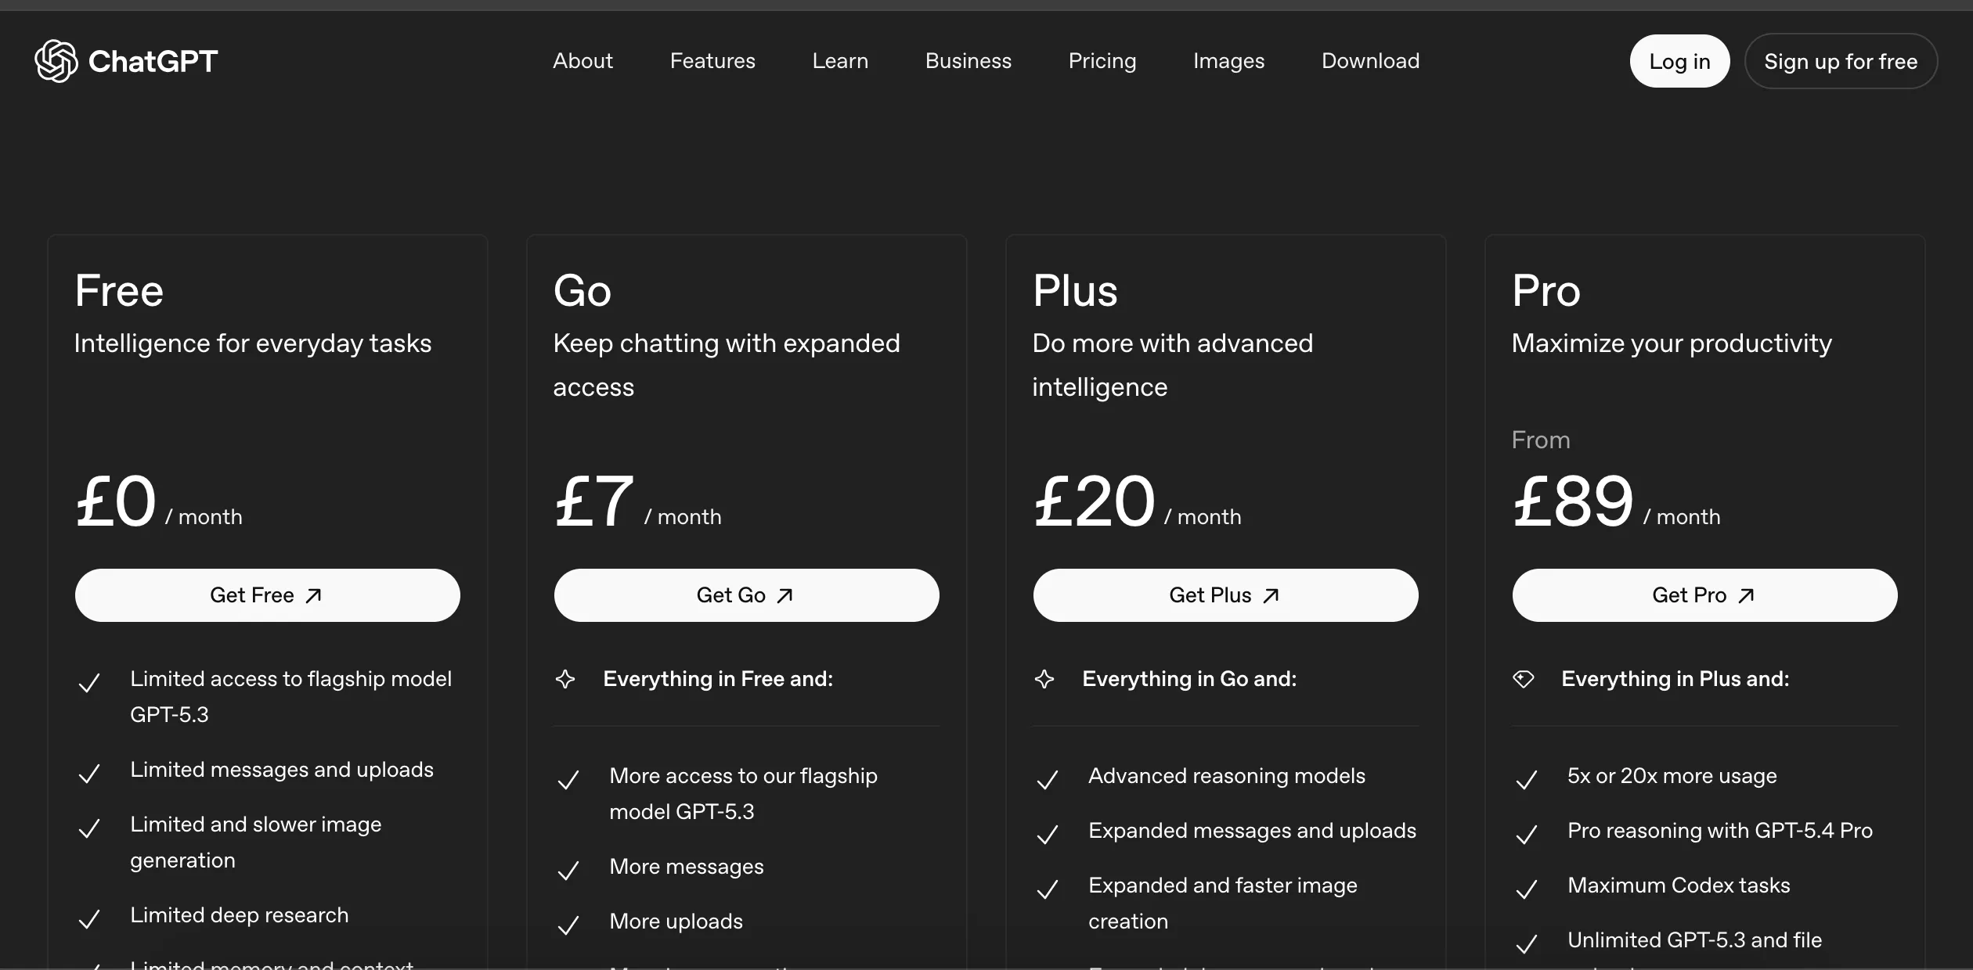Viewport: 1973px width, 970px height.
Task: Click the Get Pro button
Action: (x=1704, y=595)
